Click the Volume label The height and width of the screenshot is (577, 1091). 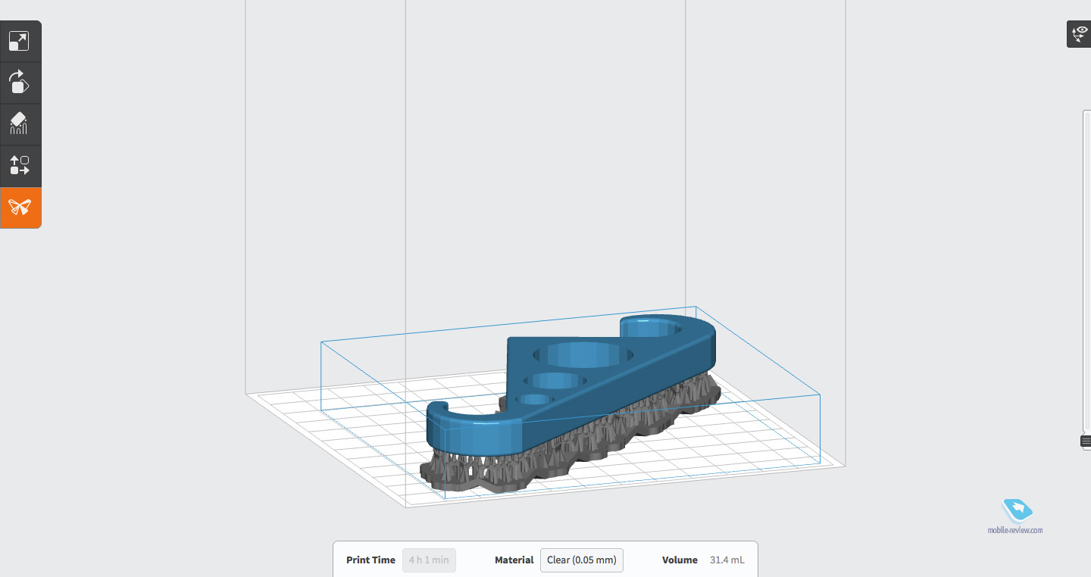680,560
